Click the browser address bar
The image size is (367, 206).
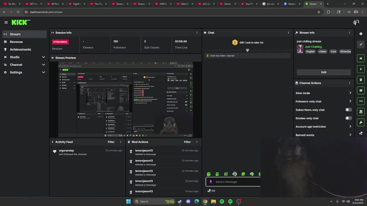point(169,12)
